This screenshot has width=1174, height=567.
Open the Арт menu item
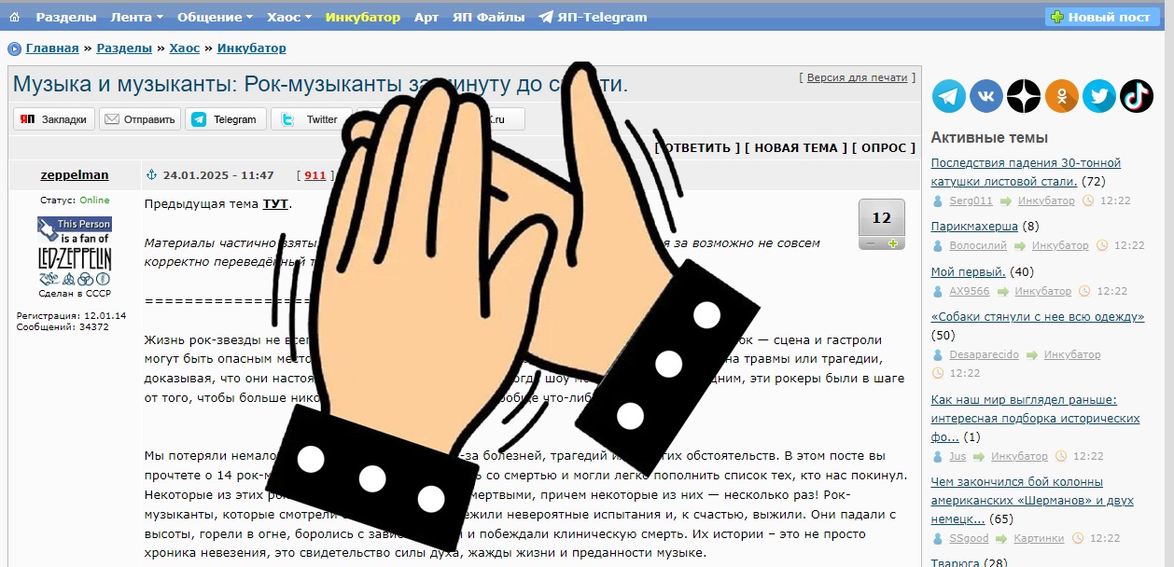(x=426, y=17)
